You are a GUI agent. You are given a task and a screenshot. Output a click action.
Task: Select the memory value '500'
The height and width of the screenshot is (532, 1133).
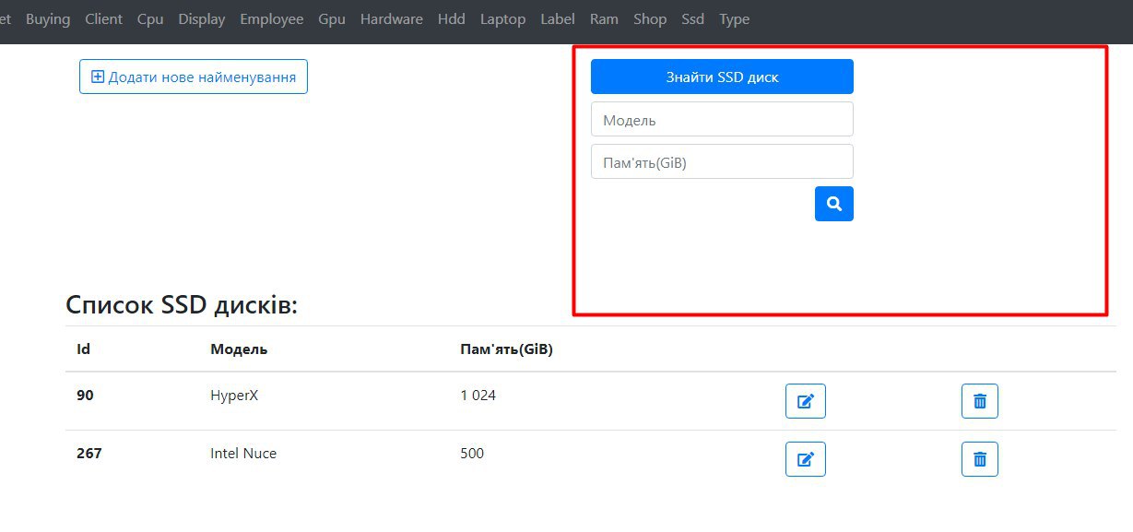coord(472,454)
